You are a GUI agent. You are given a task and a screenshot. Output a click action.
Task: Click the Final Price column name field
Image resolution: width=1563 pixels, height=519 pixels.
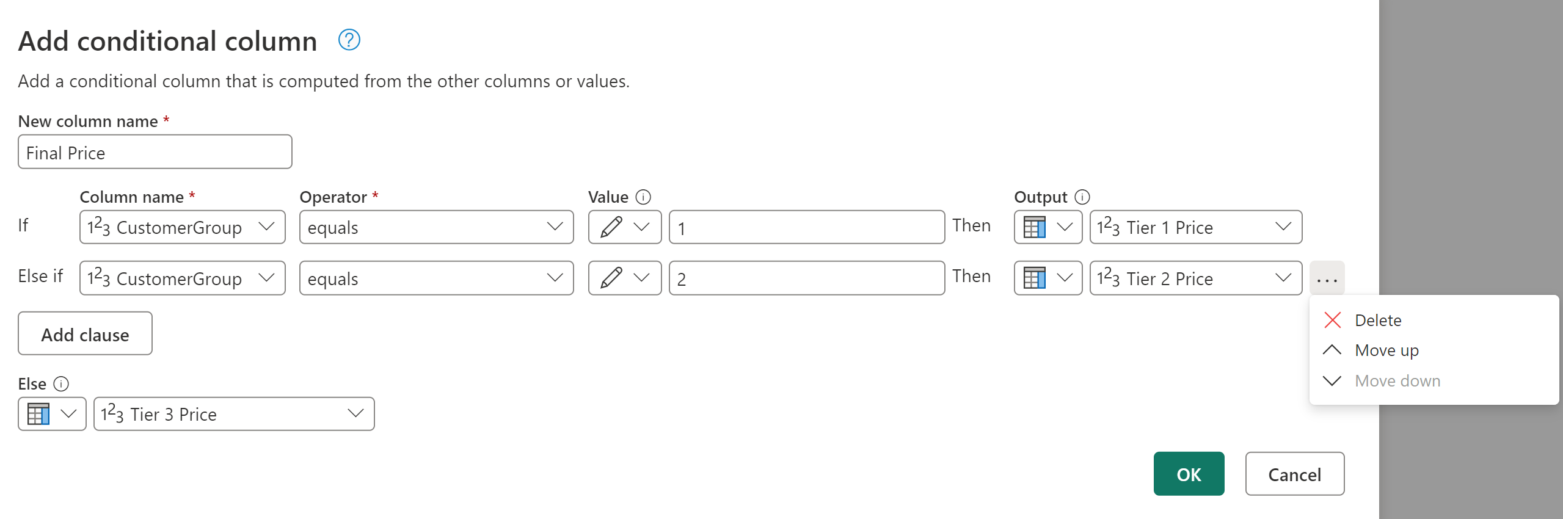coord(155,152)
